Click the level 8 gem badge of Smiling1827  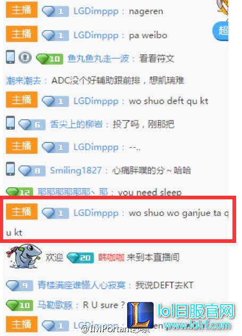click(x=32, y=171)
